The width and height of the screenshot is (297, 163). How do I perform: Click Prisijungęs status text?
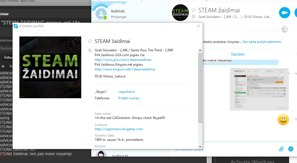(x=119, y=17)
